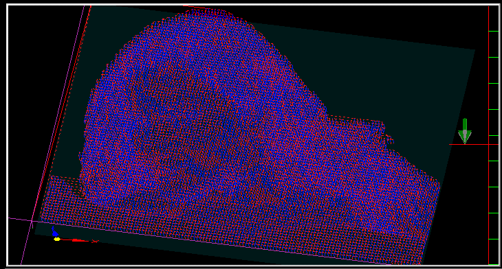Click the red X label of axis gizmo

95,242
